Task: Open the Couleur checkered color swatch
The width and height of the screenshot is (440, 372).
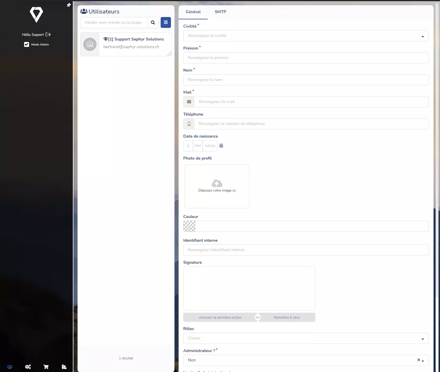Action: tap(189, 226)
